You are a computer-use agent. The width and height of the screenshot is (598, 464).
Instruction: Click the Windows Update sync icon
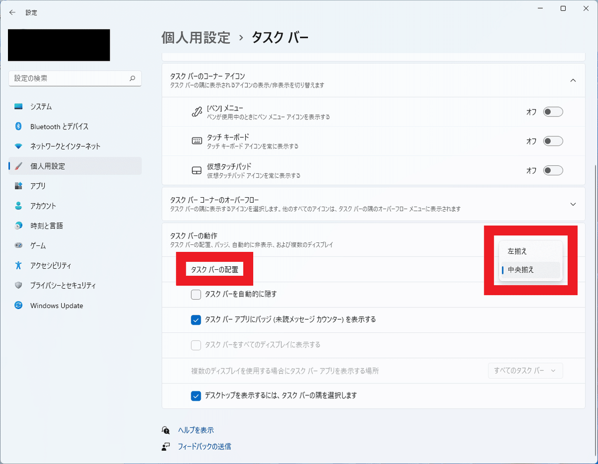pos(18,306)
